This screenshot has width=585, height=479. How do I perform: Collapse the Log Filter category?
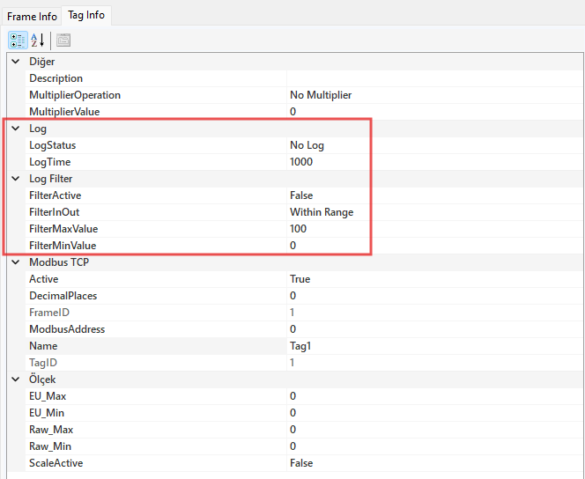point(16,179)
